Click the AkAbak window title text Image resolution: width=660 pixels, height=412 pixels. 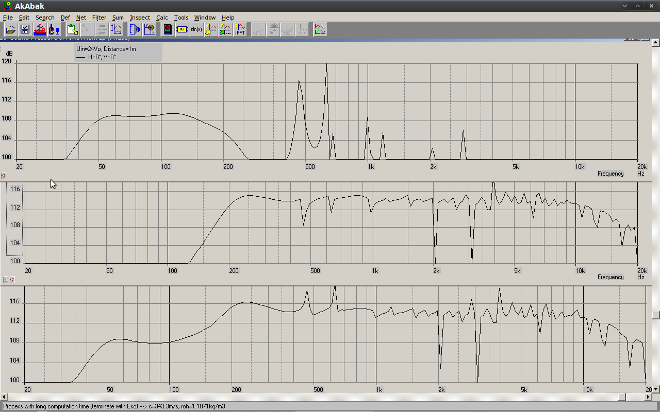click(x=29, y=6)
